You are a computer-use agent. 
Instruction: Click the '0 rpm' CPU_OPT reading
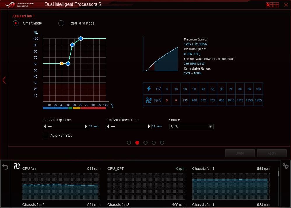click(x=181, y=169)
